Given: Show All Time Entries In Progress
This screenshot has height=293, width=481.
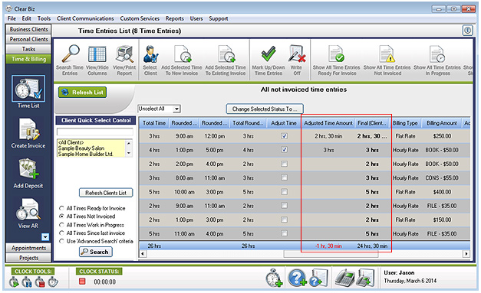Looking at the screenshot, I should [x=437, y=60].
